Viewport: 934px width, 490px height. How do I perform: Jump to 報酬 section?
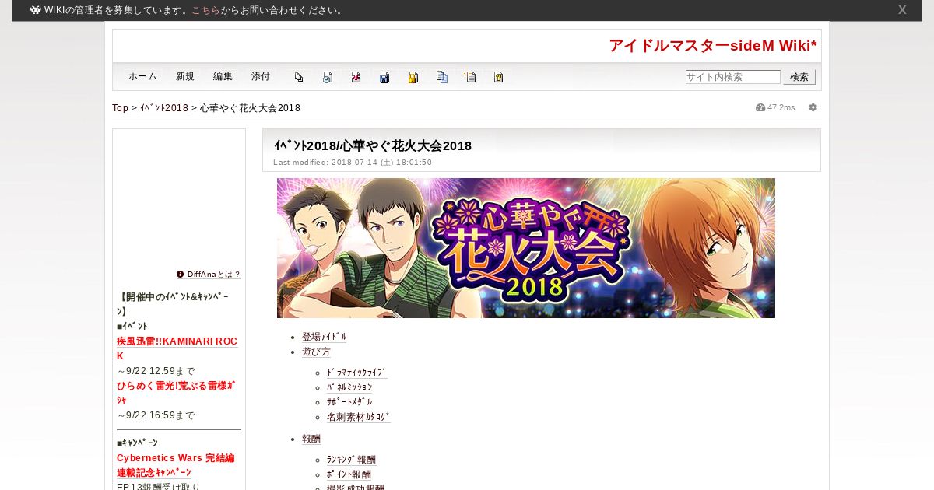click(311, 439)
